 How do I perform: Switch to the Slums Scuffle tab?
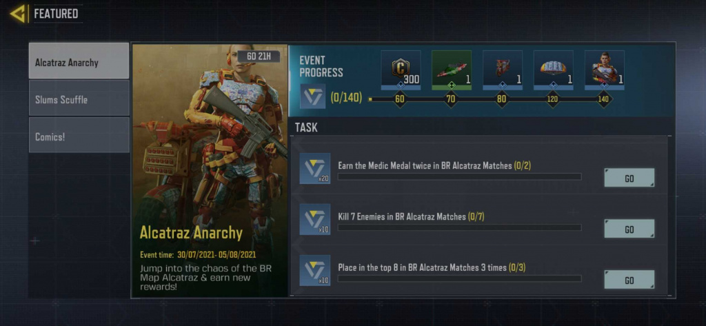[79, 98]
